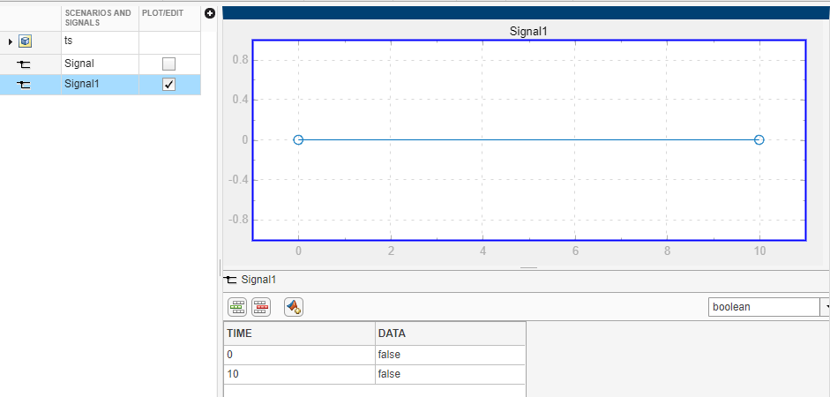This screenshot has width=830, height=397.
Task: Click the vertical panel splitter handle
Action: (x=219, y=267)
